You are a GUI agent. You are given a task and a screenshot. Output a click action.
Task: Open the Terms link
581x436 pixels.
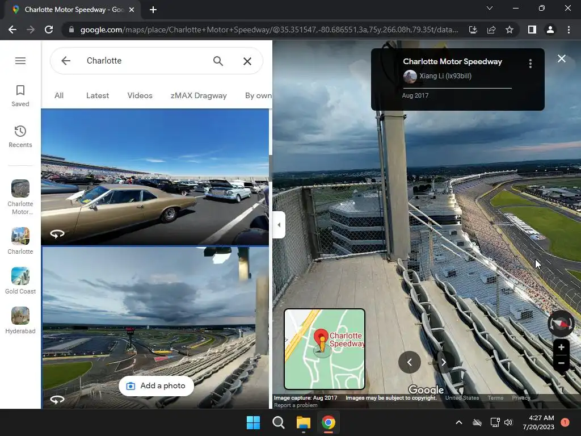tap(495, 398)
